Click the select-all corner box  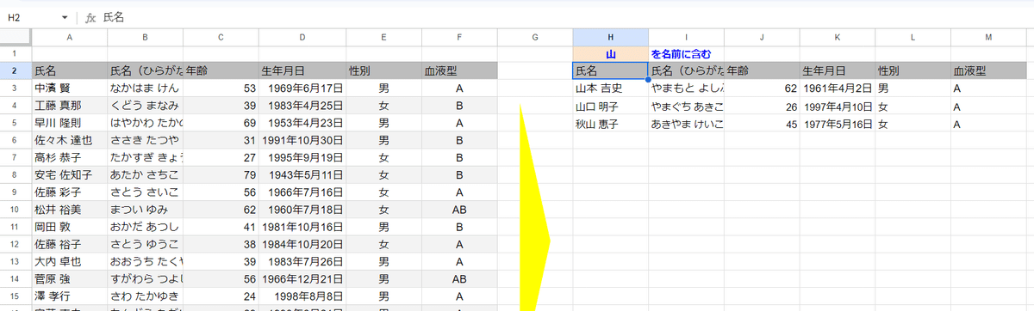pyautogui.click(x=16, y=37)
